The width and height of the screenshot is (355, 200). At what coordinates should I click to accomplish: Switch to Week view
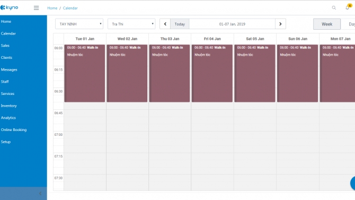tap(327, 24)
